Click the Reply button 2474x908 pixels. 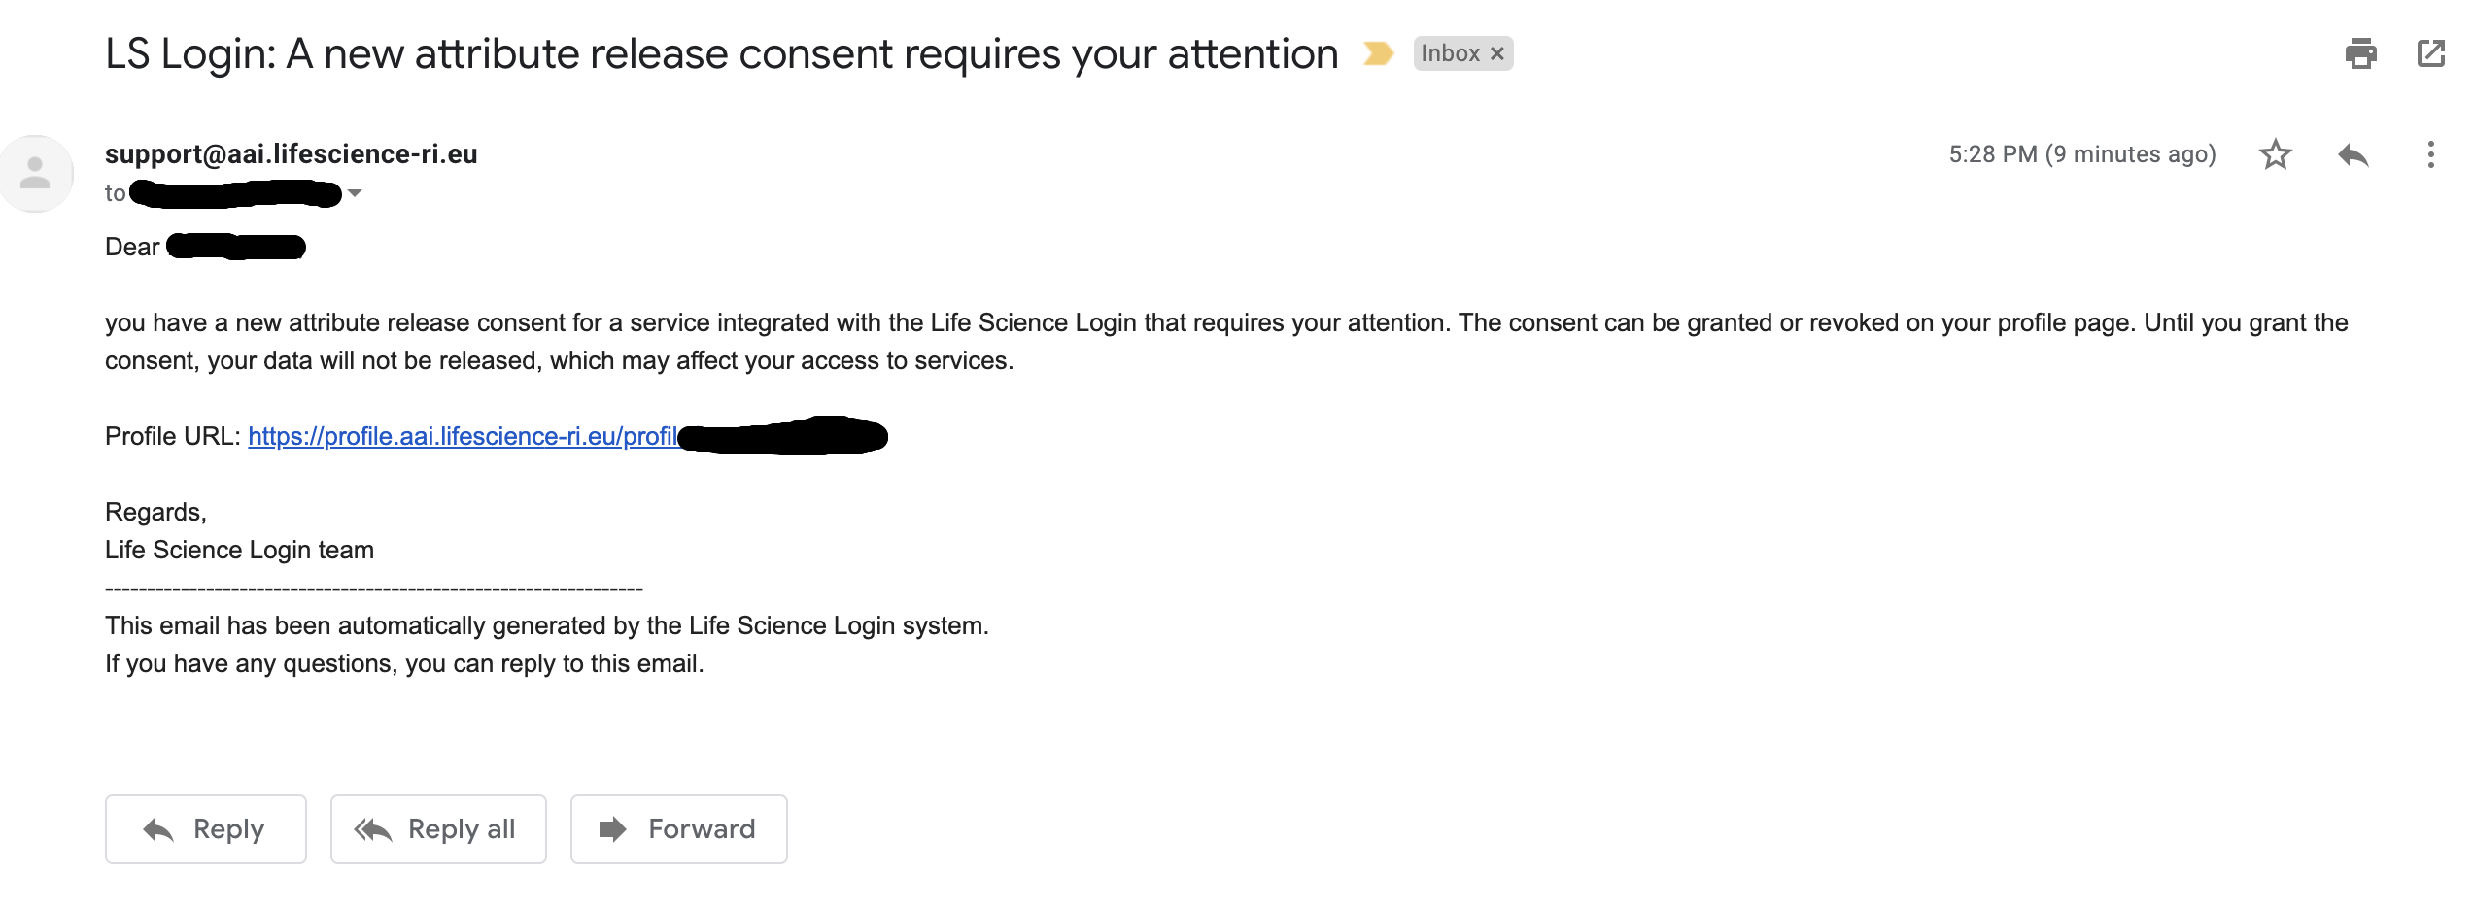206,828
